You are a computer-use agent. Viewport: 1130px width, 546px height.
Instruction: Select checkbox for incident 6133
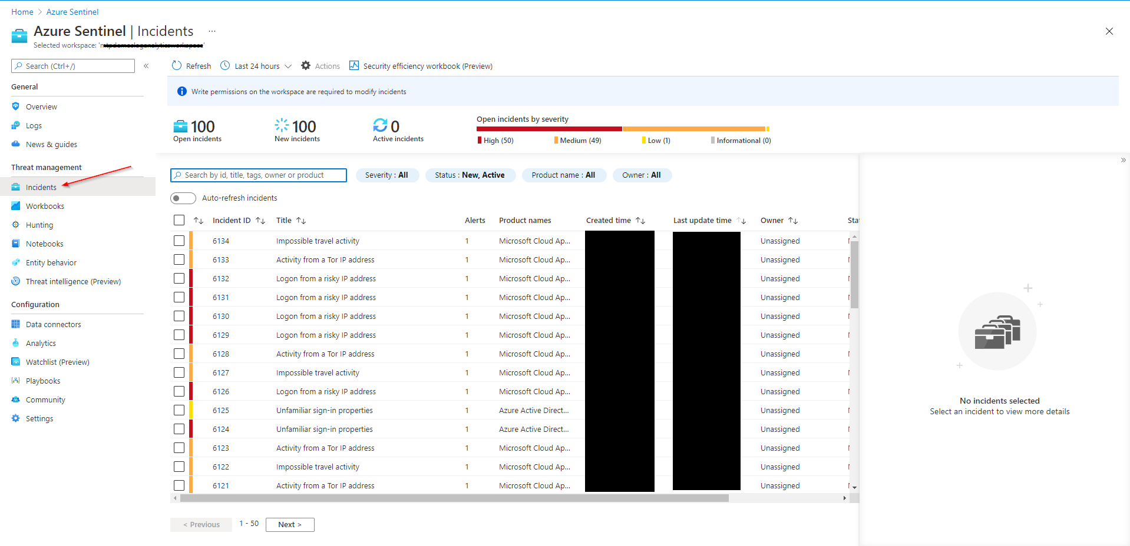click(x=179, y=259)
